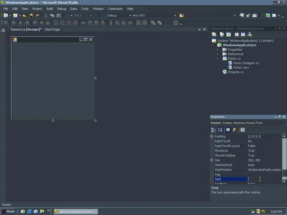Open the Any CPU platform dropdown
Image resolution: width=287 pixels, height=215 pixels.
click(175, 16)
